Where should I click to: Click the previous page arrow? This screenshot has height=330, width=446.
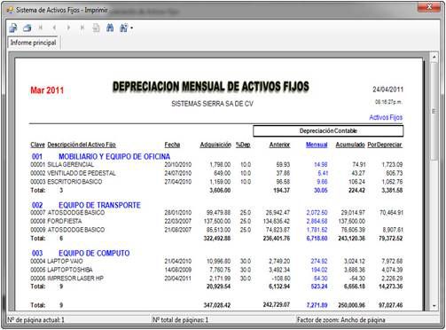click(x=54, y=27)
